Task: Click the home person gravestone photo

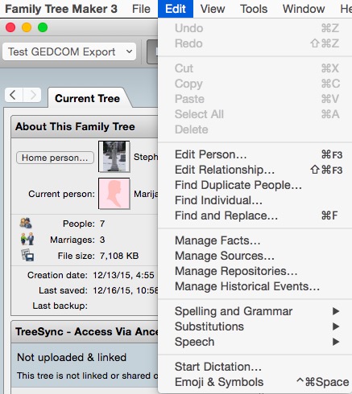Action: (x=114, y=157)
